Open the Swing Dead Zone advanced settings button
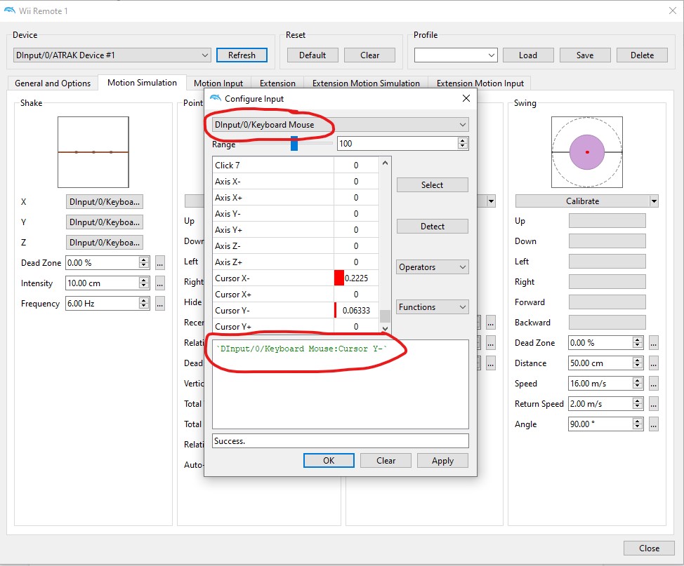This screenshot has width=684, height=566. (654, 343)
